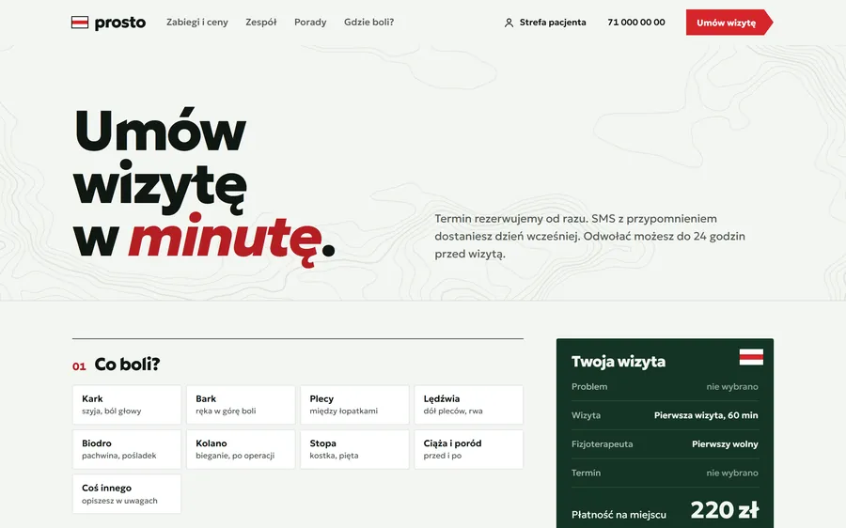This screenshot has width=846, height=528.
Task: Click the flag icon in Twoja wizyta card
Action: (x=751, y=357)
